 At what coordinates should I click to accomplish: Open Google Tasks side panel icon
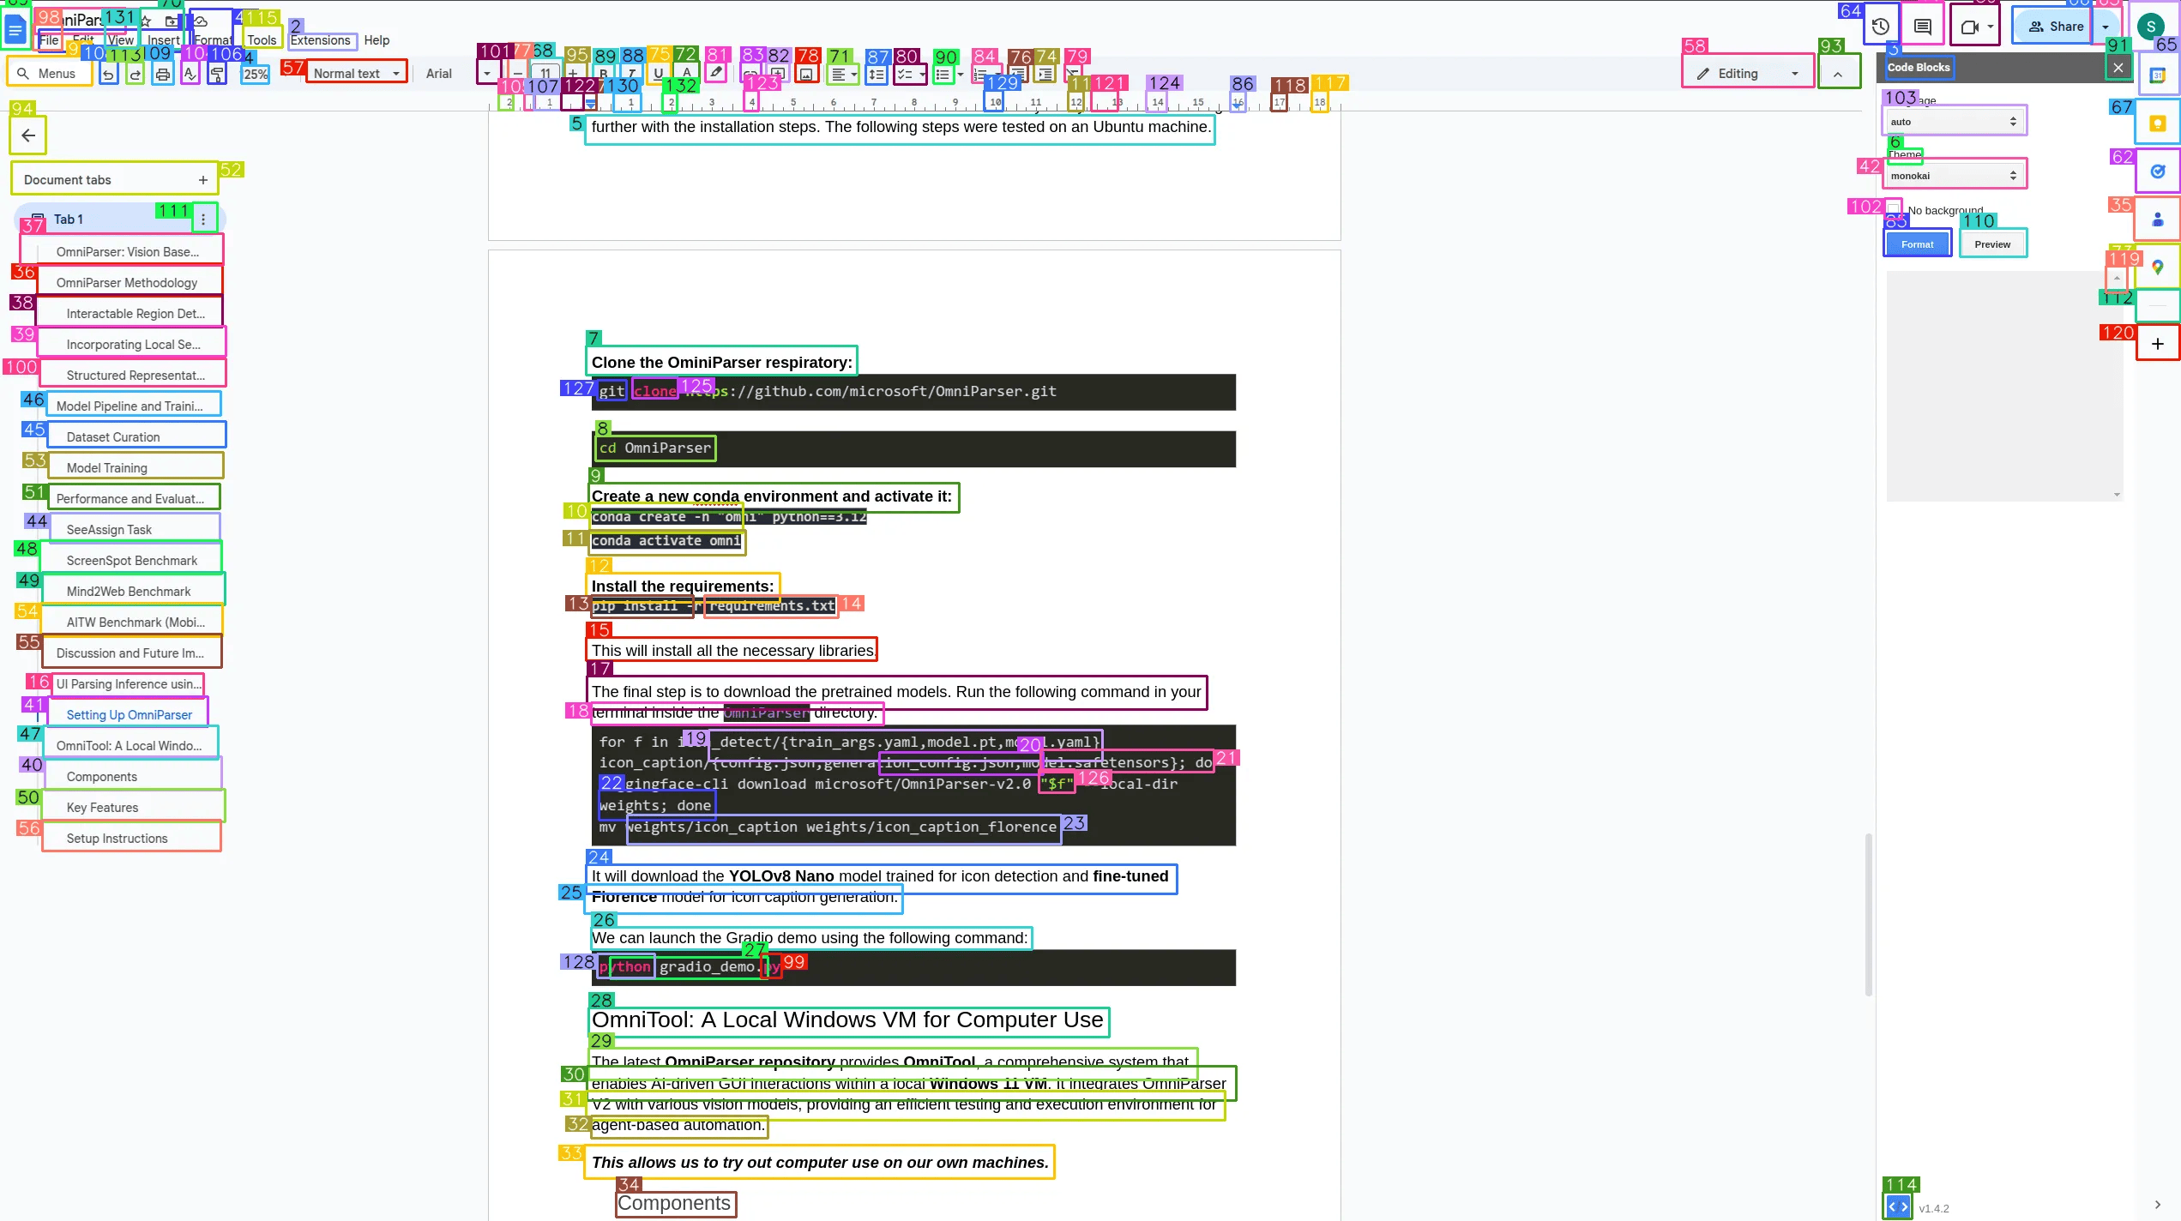2158,171
